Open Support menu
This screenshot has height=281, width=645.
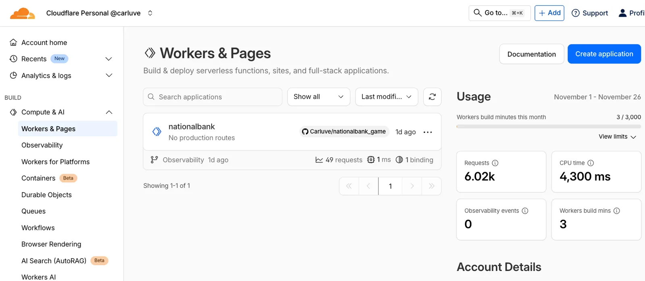coord(590,13)
